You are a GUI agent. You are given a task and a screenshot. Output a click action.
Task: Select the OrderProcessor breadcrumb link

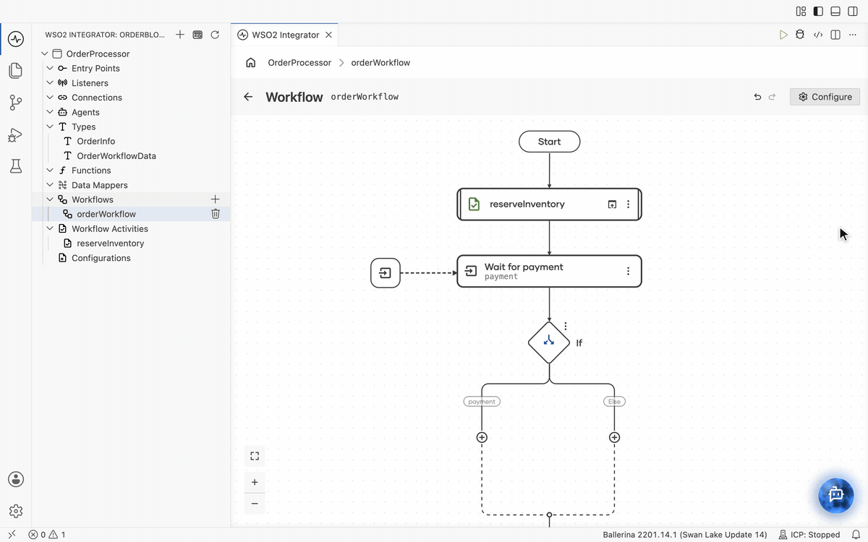(299, 63)
